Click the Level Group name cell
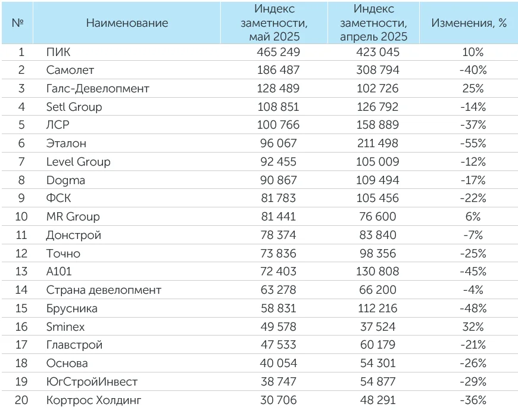Screen dimensions: 518x413 coord(78,162)
